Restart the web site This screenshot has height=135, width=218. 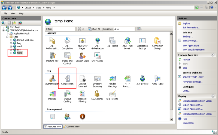(x=186, y=60)
